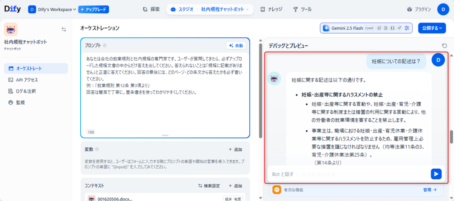Open the 公開する publish dropdown
454x201 pixels.
click(432, 28)
